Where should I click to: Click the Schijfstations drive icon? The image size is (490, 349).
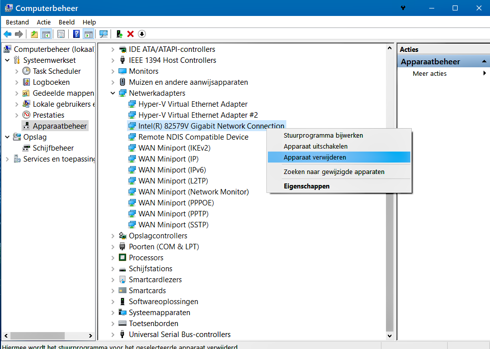[122, 269]
